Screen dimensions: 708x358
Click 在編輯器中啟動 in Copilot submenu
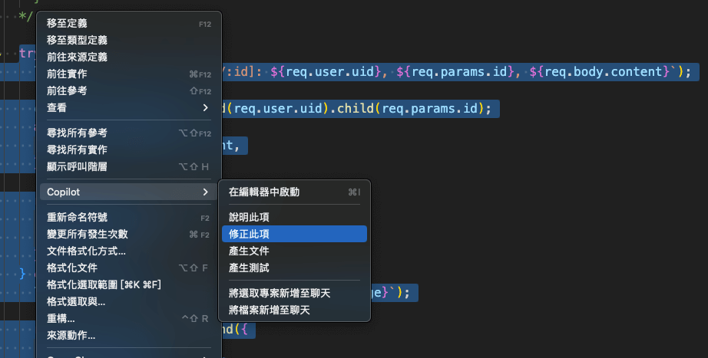(264, 192)
